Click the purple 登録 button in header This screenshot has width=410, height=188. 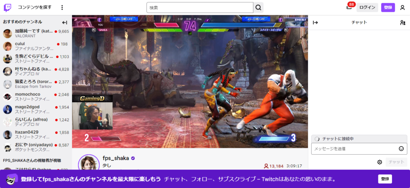click(x=388, y=8)
